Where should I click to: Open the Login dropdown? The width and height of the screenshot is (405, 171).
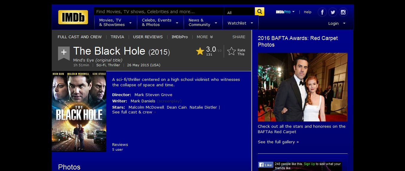pyautogui.click(x=337, y=23)
